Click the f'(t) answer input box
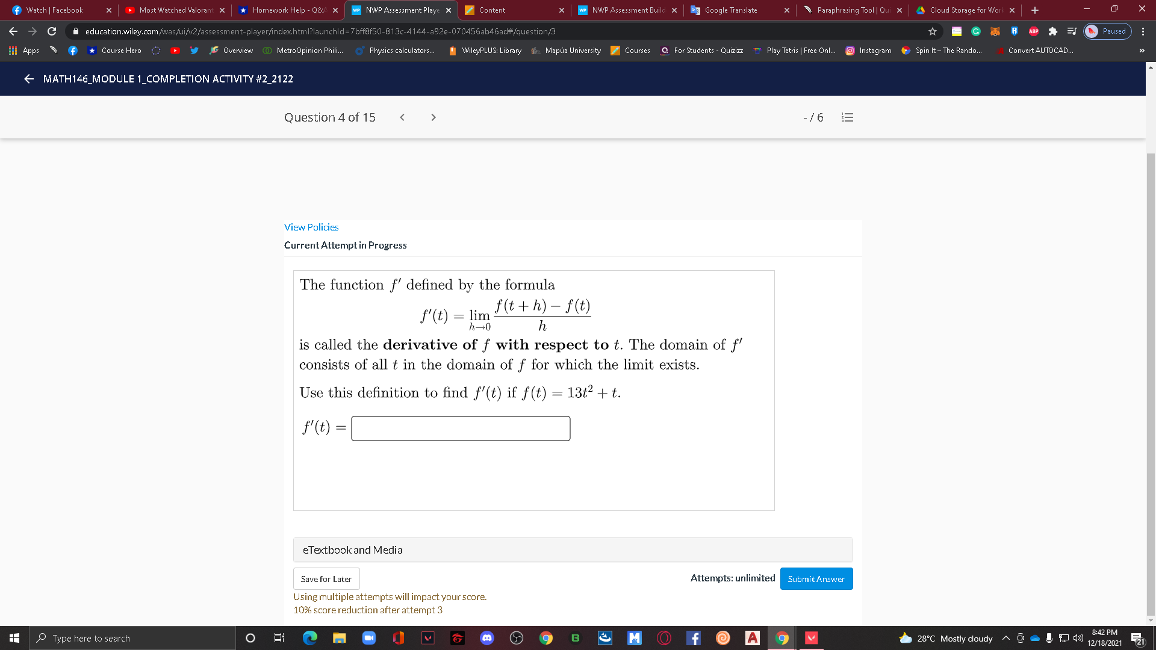The height and width of the screenshot is (650, 1156). (460, 428)
